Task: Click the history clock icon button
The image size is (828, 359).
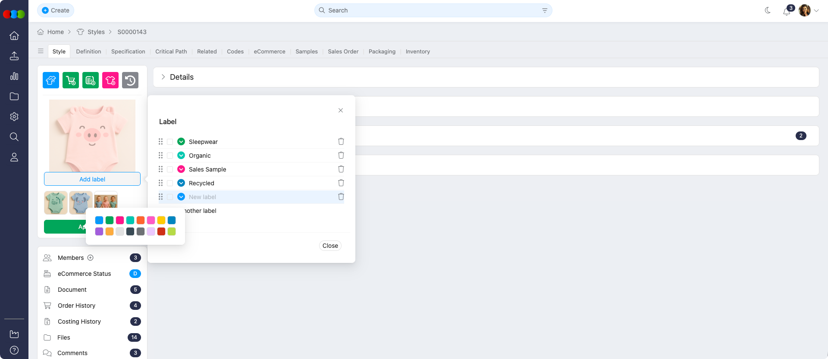Action: click(130, 80)
